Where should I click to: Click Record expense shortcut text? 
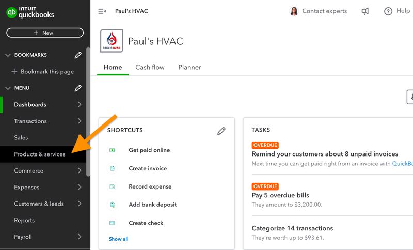coord(150,186)
